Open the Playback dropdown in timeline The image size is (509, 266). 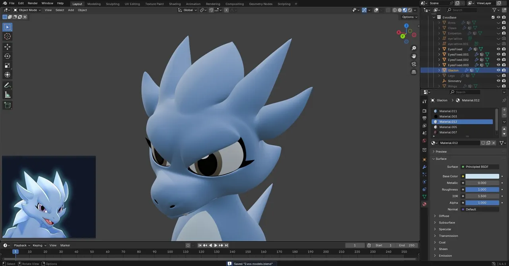coord(22,245)
